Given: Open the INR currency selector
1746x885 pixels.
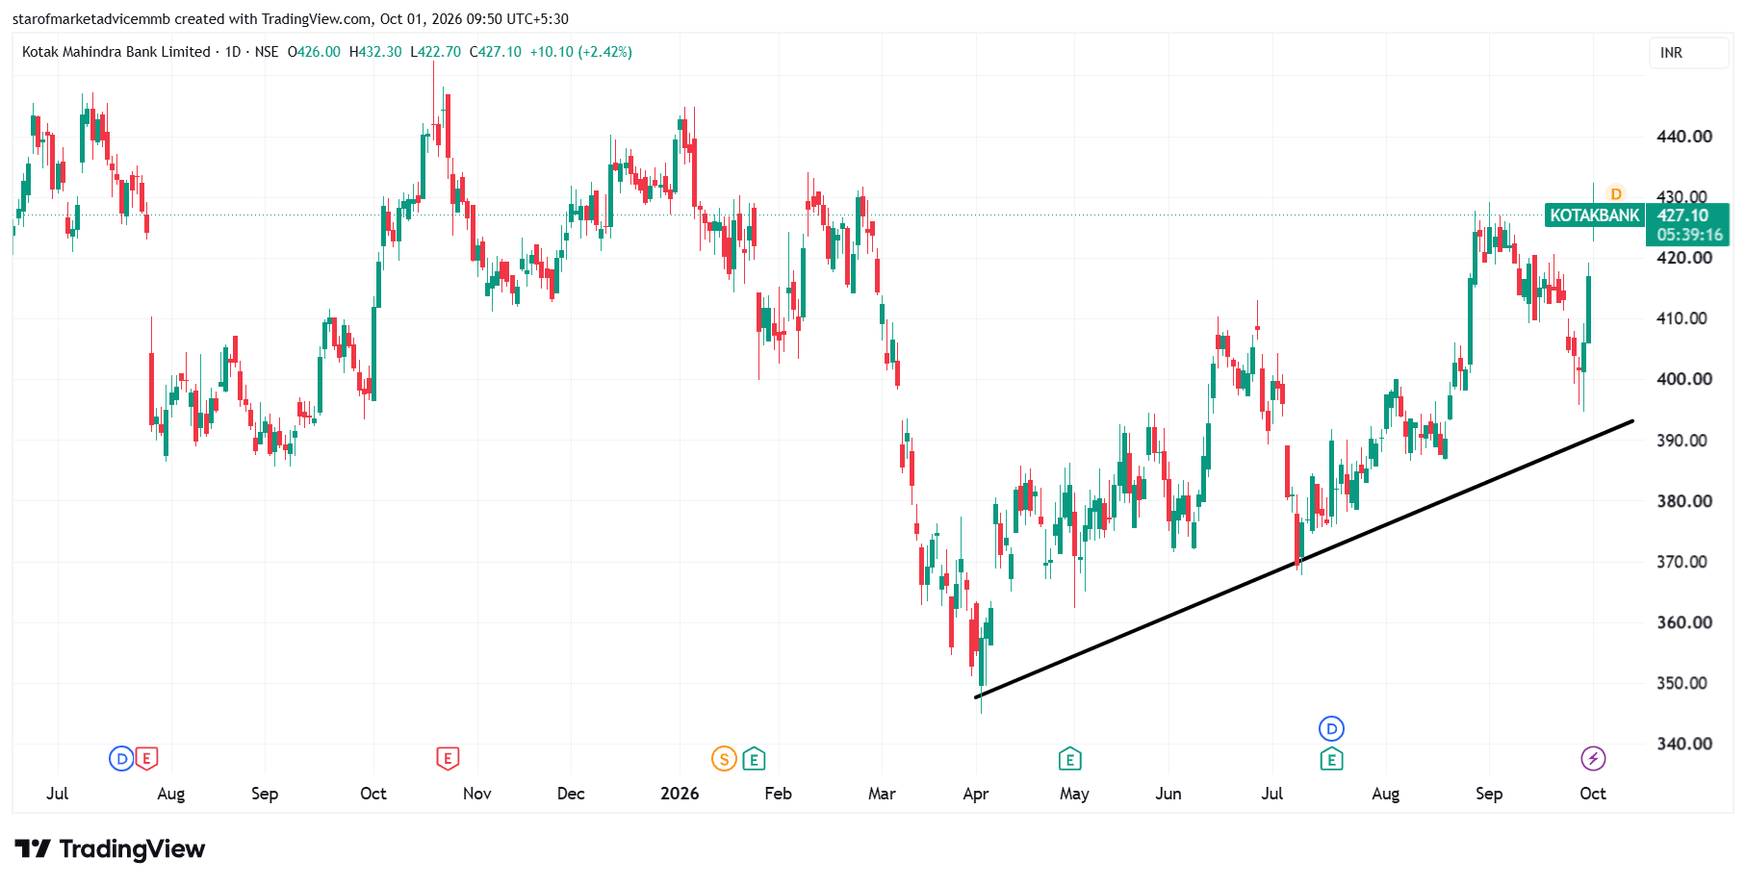Looking at the screenshot, I should [1688, 53].
